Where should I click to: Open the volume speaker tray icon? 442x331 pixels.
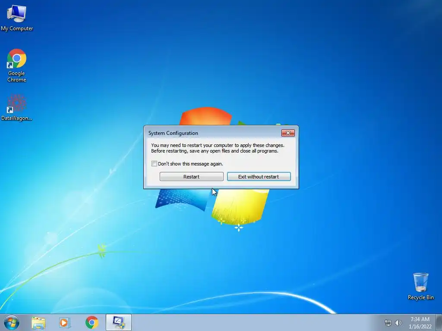398,323
